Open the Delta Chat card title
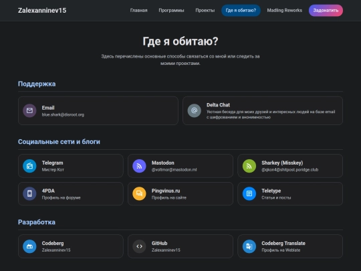 (218, 105)
